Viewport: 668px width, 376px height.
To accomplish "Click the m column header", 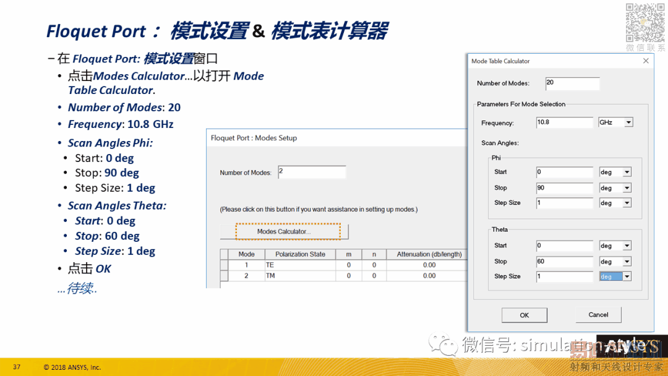I will [348, 254].
